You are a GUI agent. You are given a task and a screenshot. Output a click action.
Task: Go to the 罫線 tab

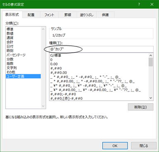[67, 15]
